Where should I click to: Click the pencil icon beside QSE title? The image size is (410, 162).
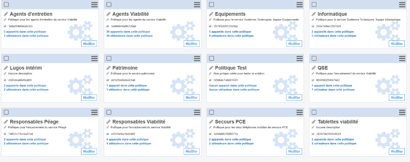pyautogui.click(x=314, y=68)
